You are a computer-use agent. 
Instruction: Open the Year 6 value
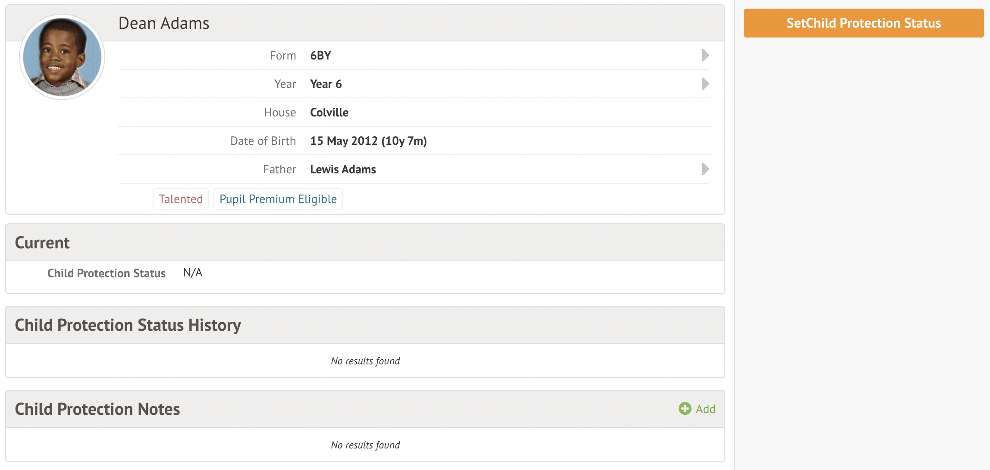(326, 84)
